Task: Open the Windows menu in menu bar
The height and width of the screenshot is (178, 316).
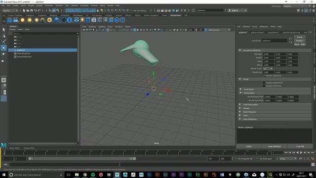Action: (x=49, y=5)
